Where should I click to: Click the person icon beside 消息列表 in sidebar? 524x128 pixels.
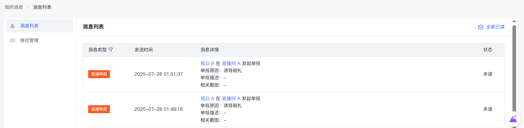pyautogui.click(x=12, y=26)
